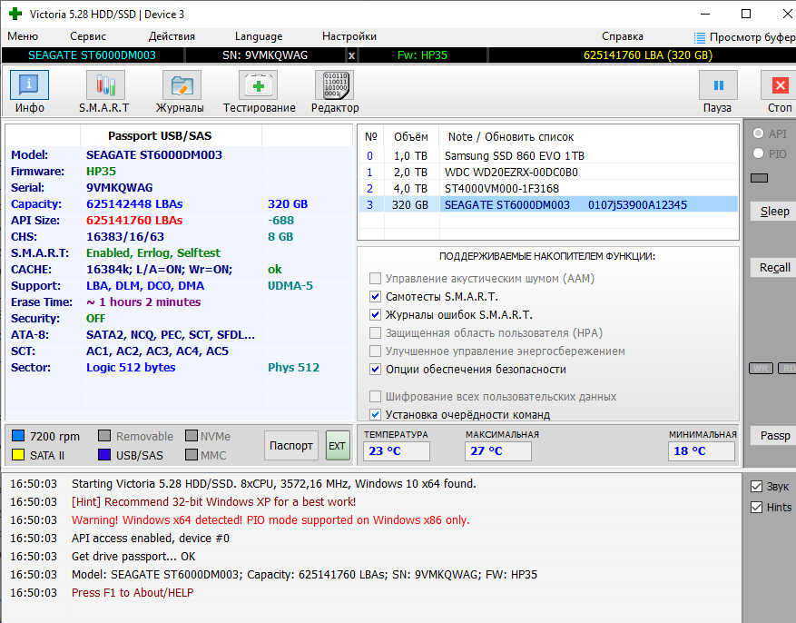
Task: Click SEAGATE ST6000DM003 in the black header bar
Action: (x=92, y=55)
